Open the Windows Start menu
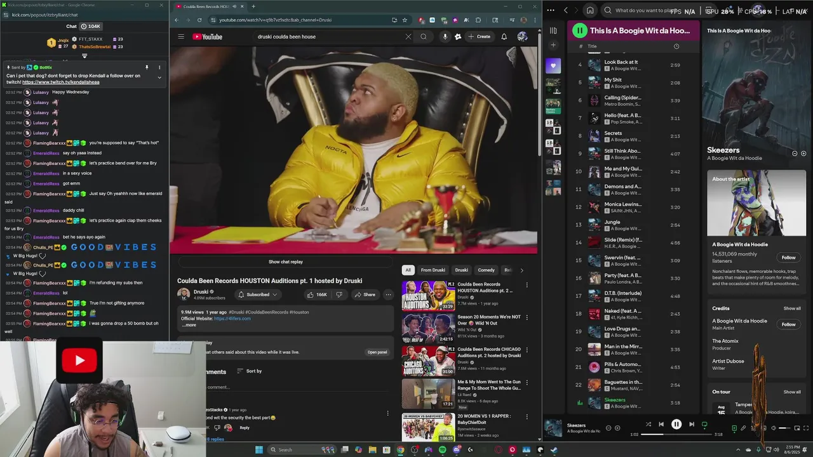The image size is (813, 457). pos(259,449)
